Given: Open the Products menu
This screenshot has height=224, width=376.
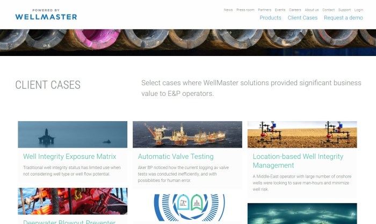Looking at the screenshot, I should (270, 18).
